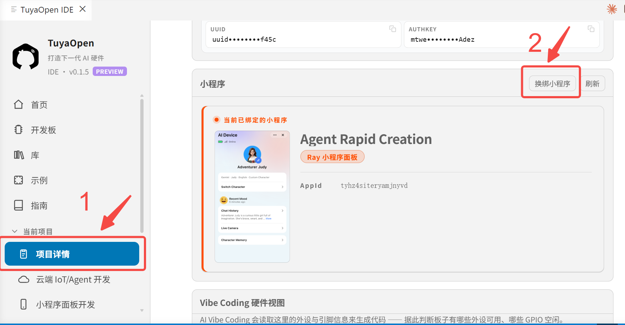Click the 刷新 button
625x325 pixels.
(592, 83)
